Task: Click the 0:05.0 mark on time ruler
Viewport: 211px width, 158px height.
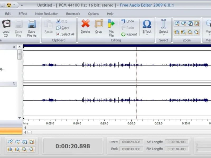Action: tap(50, 123)
